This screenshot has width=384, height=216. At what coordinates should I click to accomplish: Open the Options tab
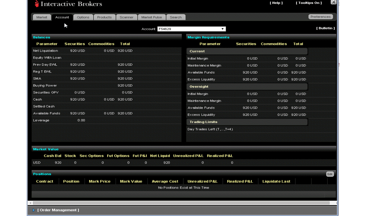coord(83,17)
